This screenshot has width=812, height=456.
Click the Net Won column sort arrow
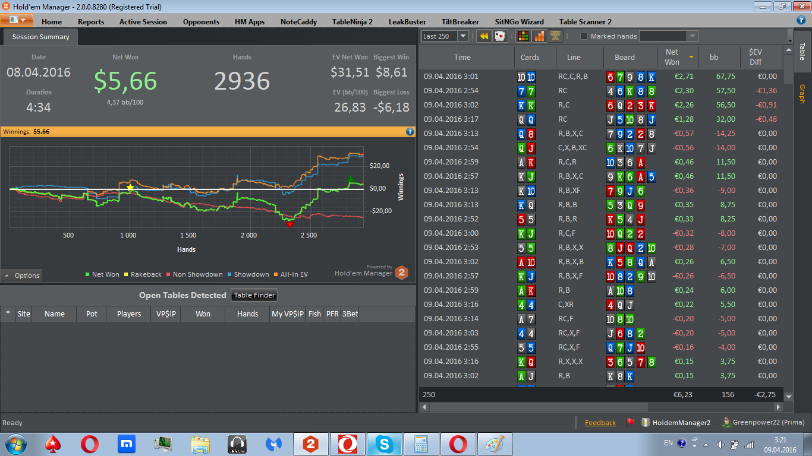pyautogui.click(x=691, y=56)
